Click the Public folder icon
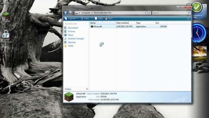The width and height of the screenshot is (209, 118). click(65, 46)
